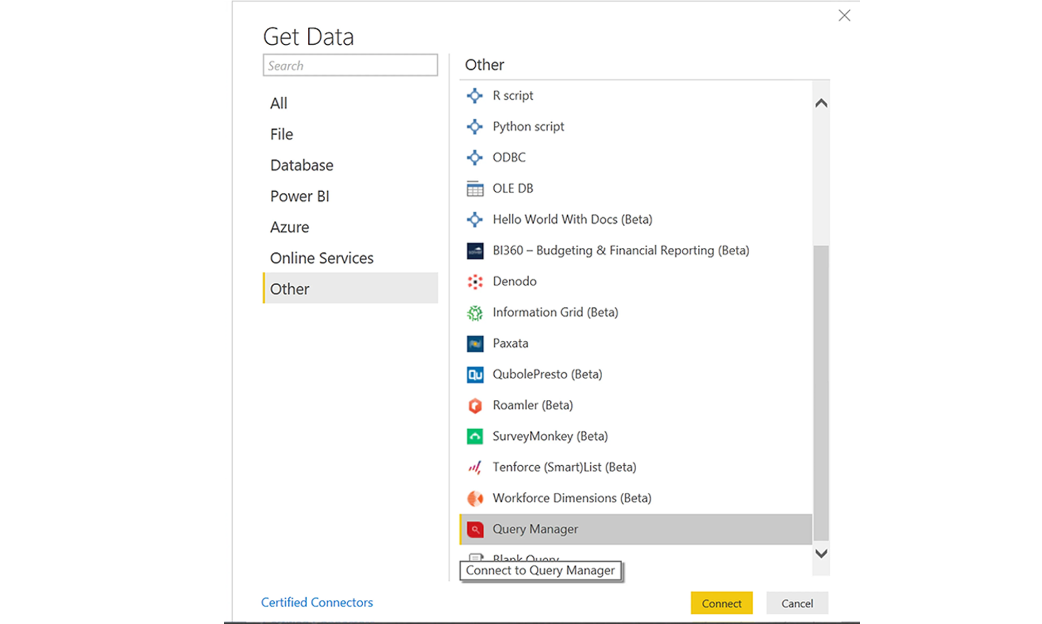
Task: Click the Denodo red dots icon
Action: pyautogui.click(x=475, y=282)
